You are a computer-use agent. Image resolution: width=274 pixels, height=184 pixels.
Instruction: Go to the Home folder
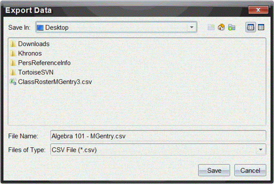(221, 27)
